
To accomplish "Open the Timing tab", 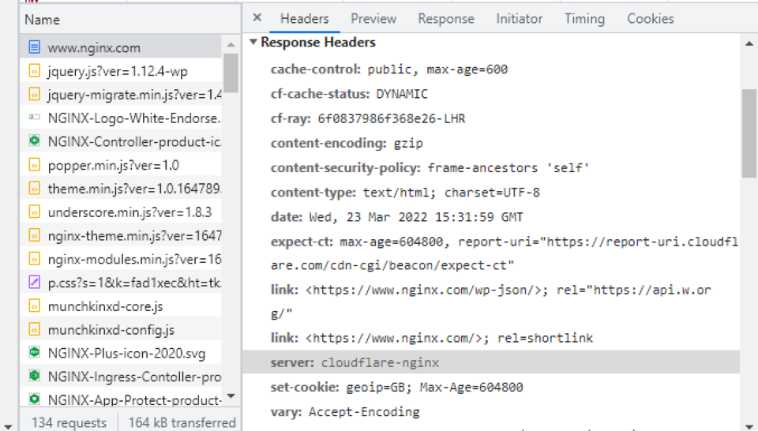I will point(584,19).
